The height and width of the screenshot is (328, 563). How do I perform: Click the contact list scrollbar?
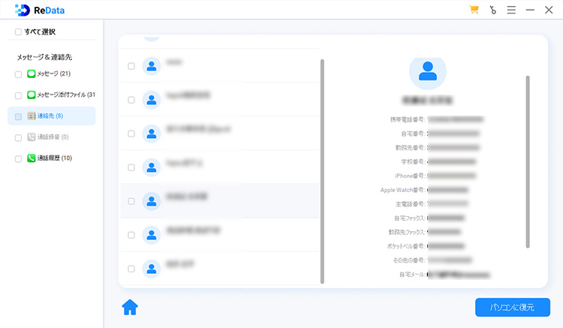click(322, 172)
